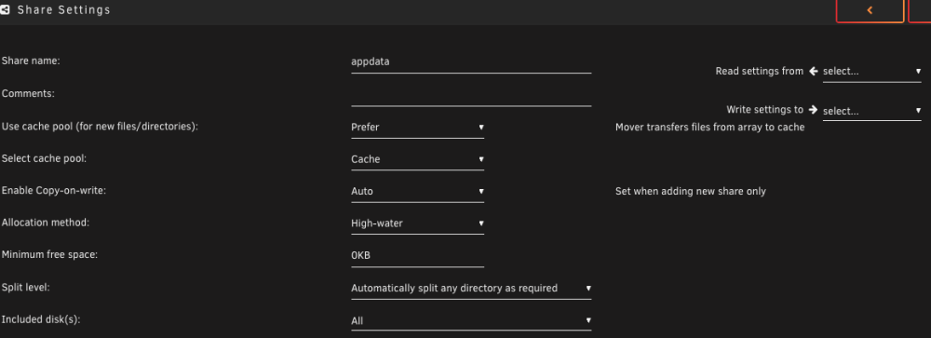Open the Read settings from select dropdown
Image resolution: width=931 pixels, height=338 pixels.
(871, 72)
